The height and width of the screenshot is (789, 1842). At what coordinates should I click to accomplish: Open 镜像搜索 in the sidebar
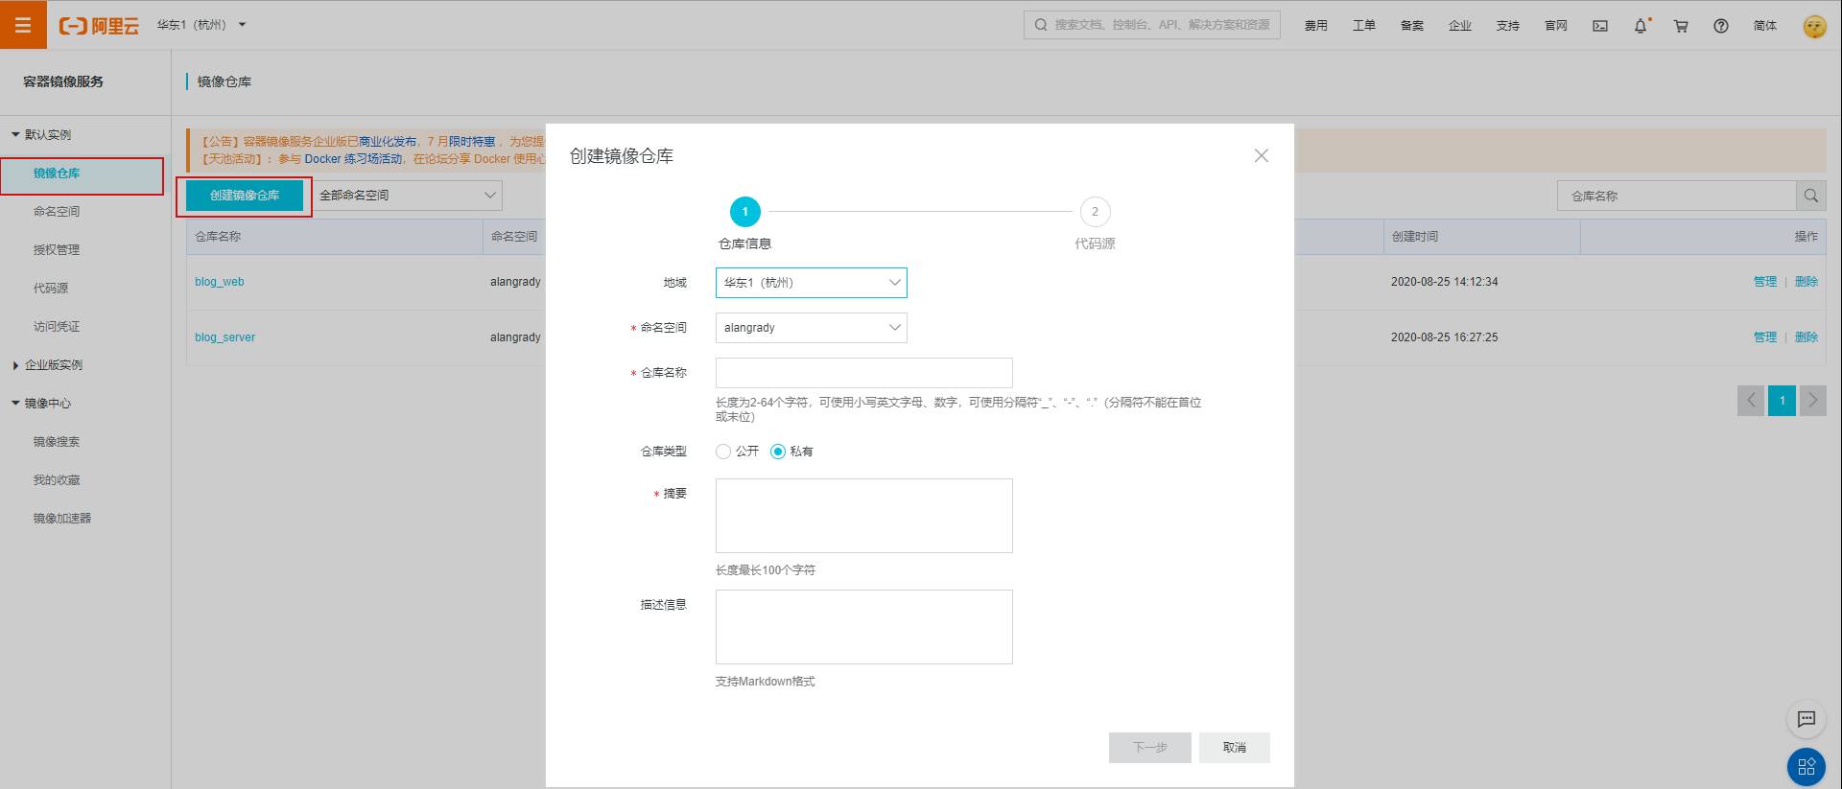[57, 442]
